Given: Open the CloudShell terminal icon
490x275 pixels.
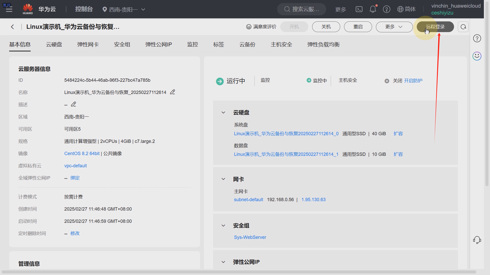Looking at the screenshot, I should (359, 9).
